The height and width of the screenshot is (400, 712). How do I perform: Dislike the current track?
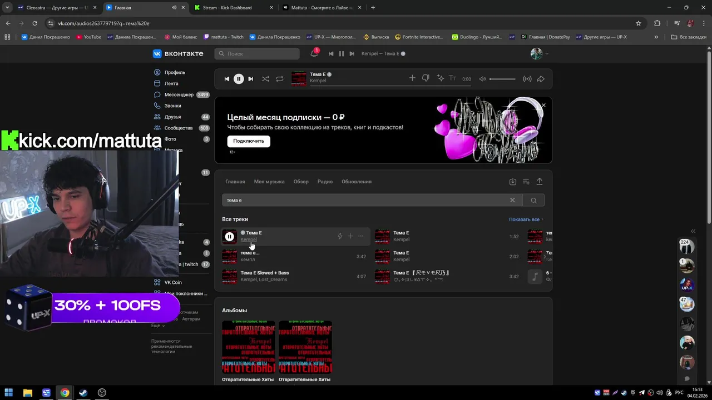tap(426, 78)
